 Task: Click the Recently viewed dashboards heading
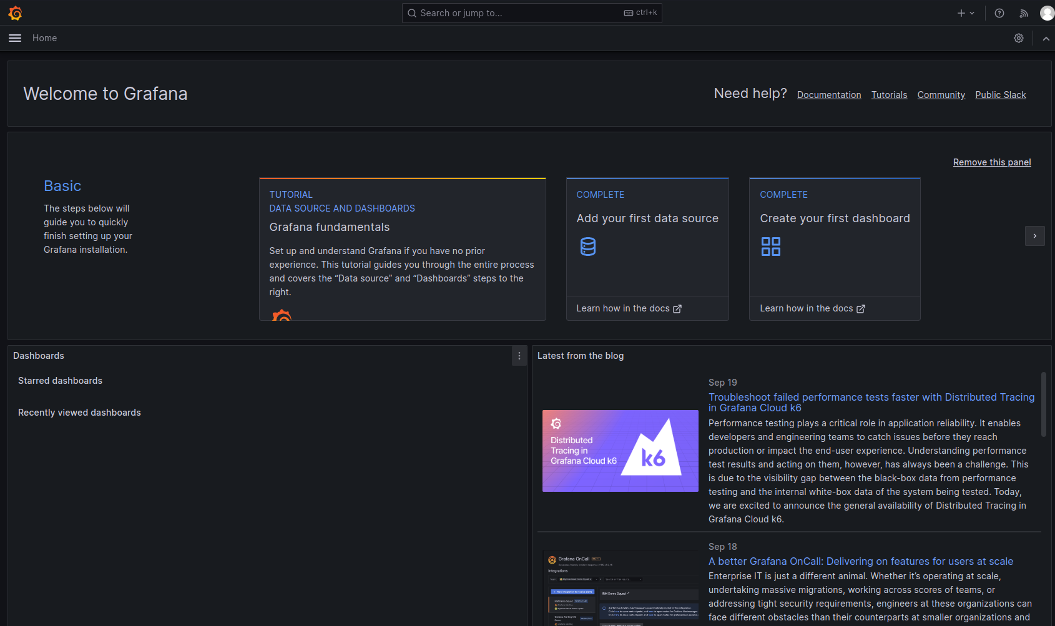click(x=79, y=413)
